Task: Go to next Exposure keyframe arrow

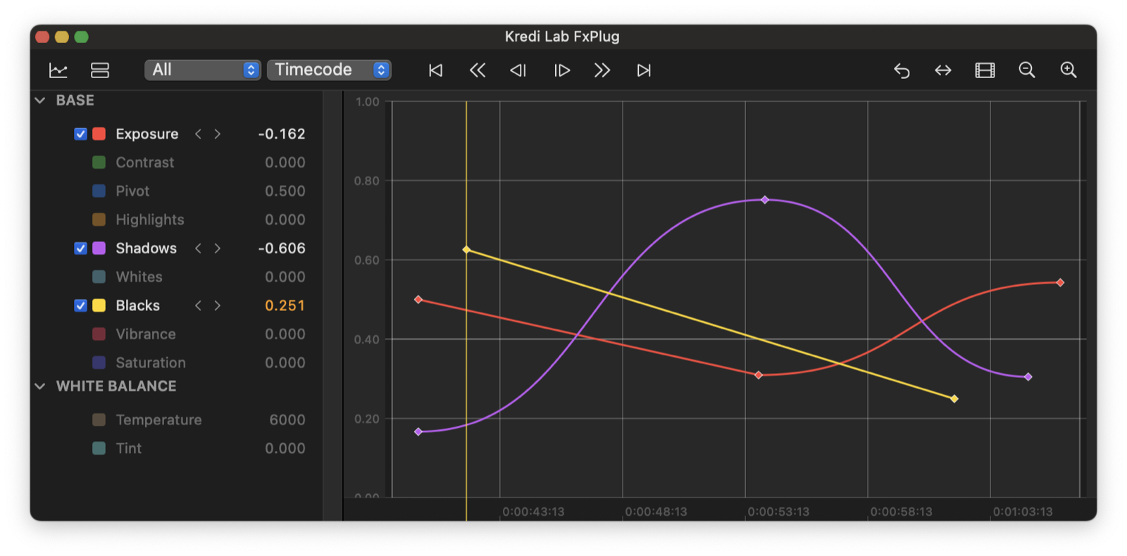Action: tap(218, 134)
